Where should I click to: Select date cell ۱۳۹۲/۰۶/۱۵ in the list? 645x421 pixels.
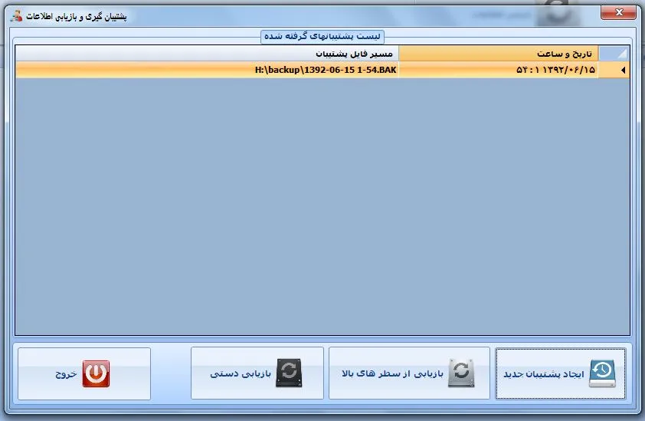pyautogui.click(x=498, y=70)
